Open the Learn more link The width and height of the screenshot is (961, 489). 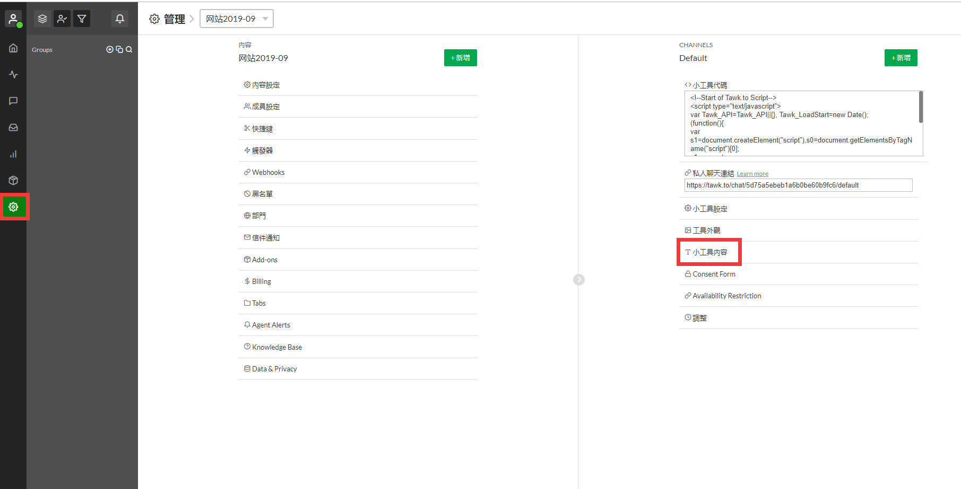(x=752, y=174)
